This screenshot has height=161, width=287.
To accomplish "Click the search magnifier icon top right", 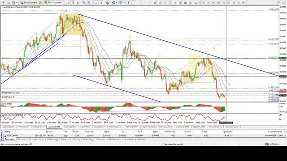I will pos(278,3).
